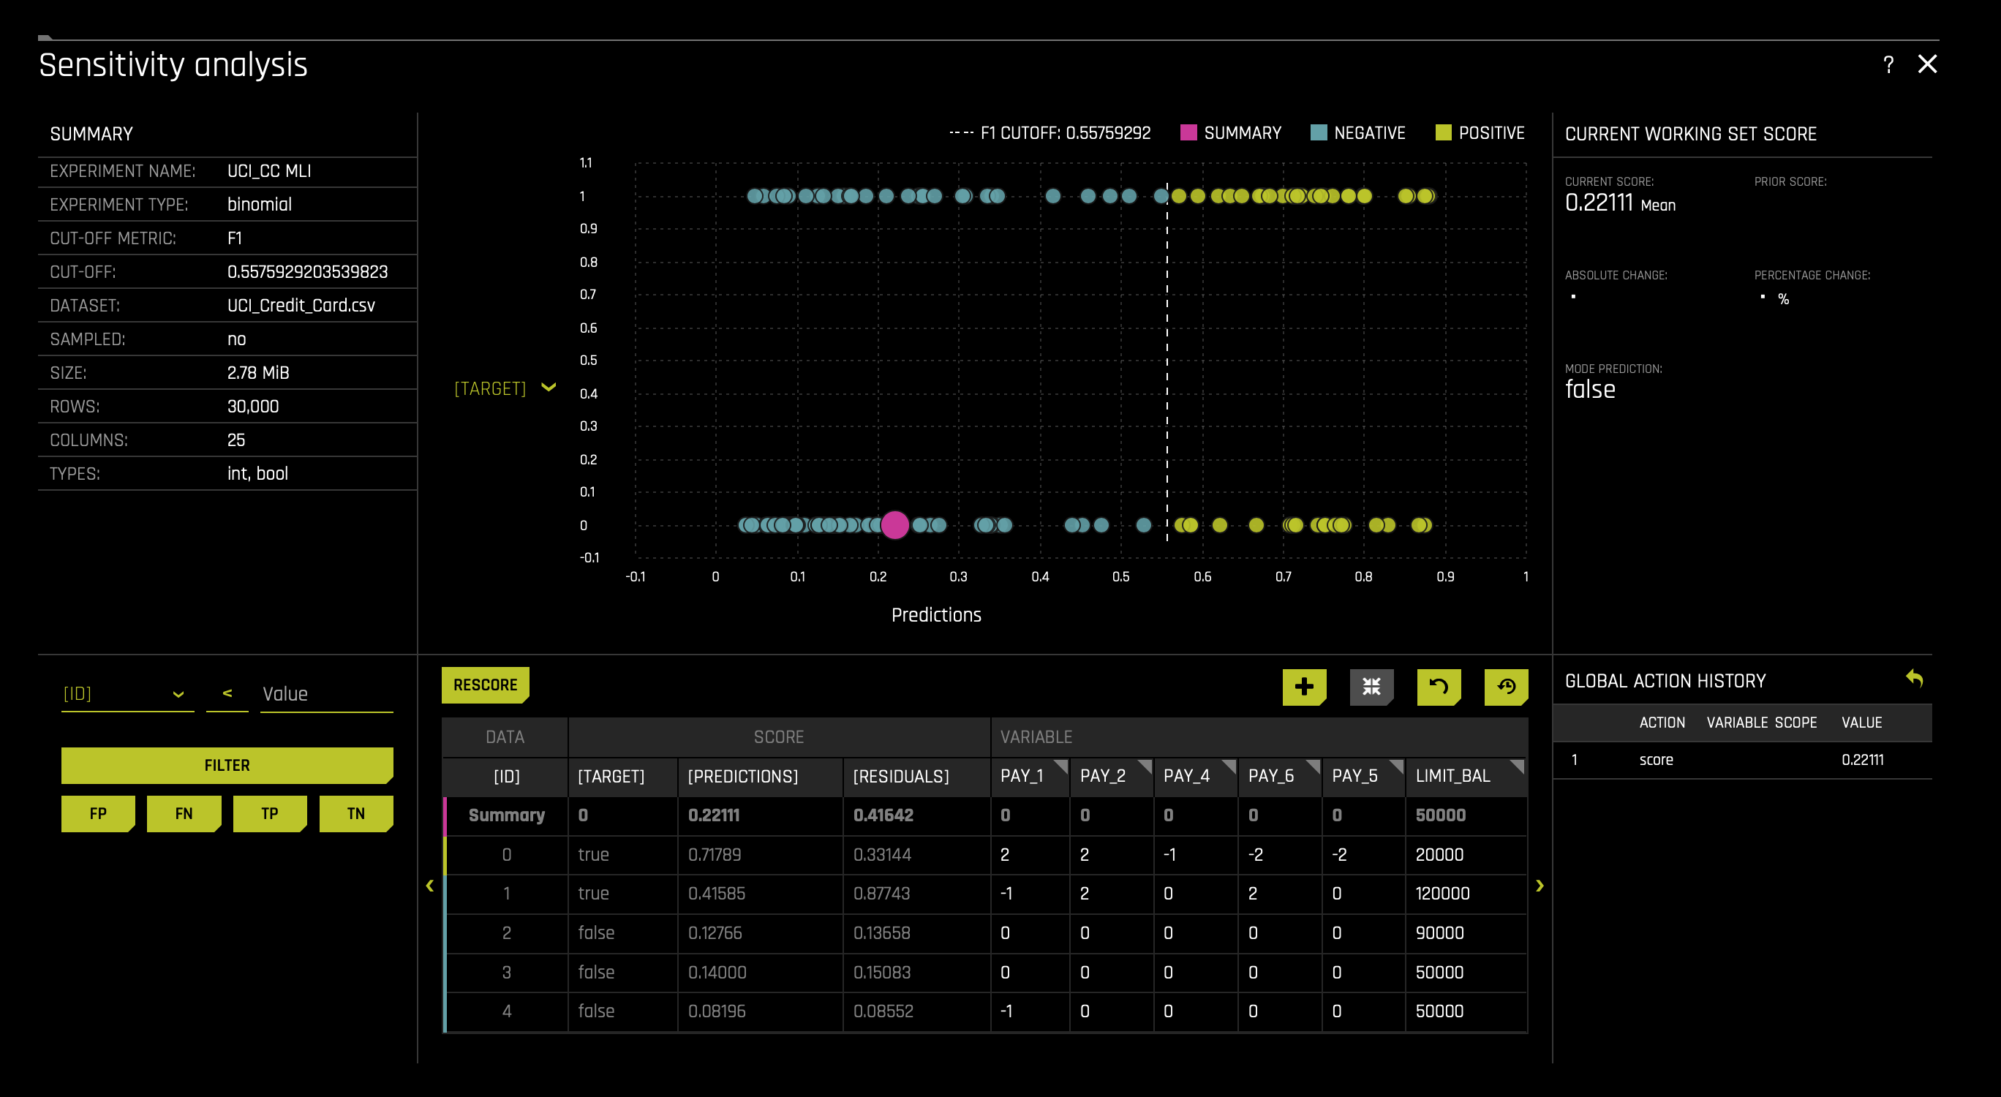Click the undo arrow icon button
Image resolution: width=2001 pixels, height=1097 pixels.
[x=1439, y=686]
